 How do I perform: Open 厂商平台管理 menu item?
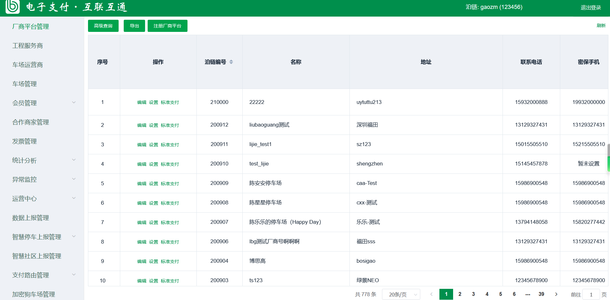pos(31,26)
